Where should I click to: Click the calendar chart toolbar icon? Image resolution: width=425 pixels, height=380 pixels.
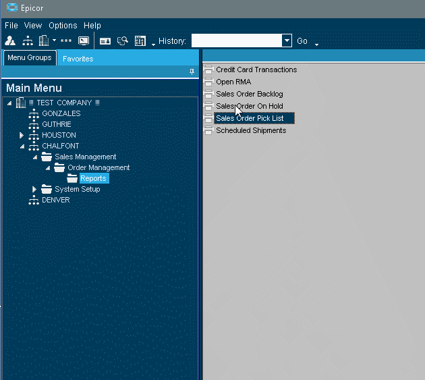[140, 41]
